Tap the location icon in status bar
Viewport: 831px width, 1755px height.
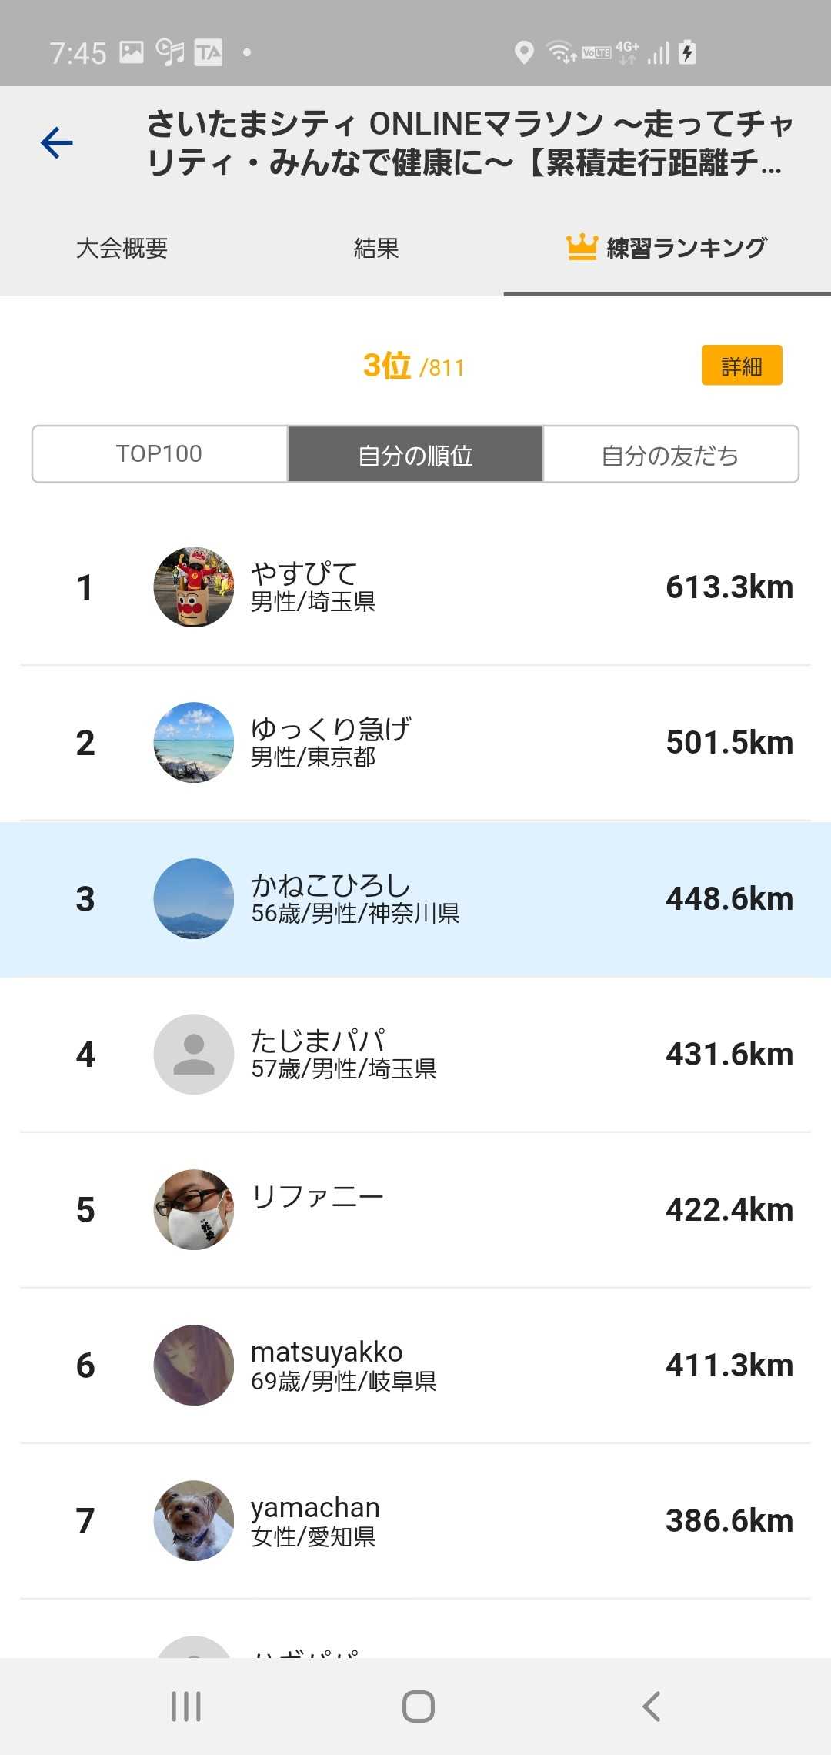(524, 52)
